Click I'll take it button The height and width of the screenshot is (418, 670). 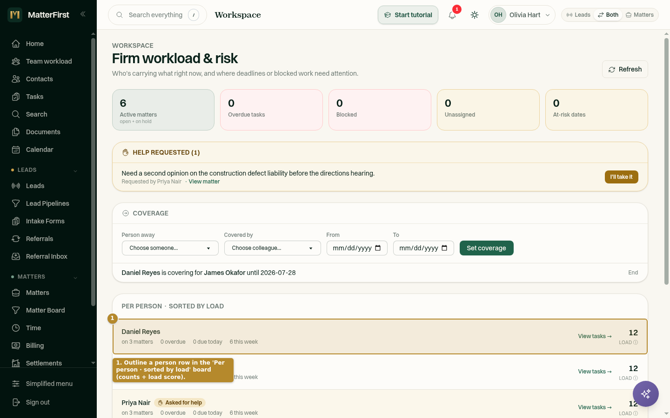(x=622, y=177)
